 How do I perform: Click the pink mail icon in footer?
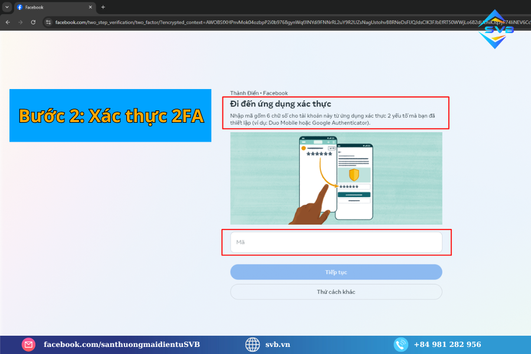pyautogui.click(x=28, y=345)
